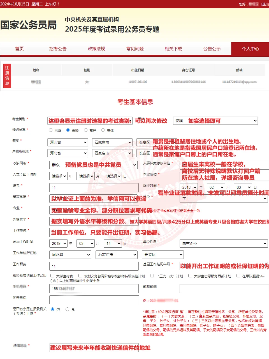Open the 单位性质 dropdown 国有企业
Screen dimensions: 269x359
[224, 243]
